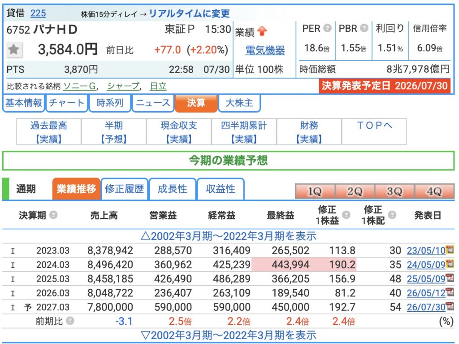Screen dimensions: 459x344
Task: Click the 3Q quarter button
Action: click(394, 192)
